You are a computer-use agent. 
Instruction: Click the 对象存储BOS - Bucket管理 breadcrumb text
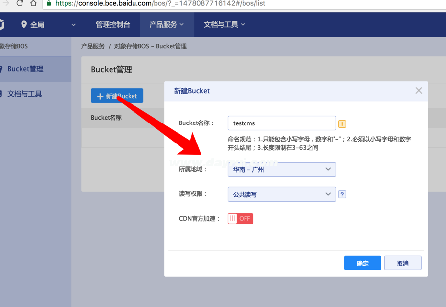pos(151,46)
